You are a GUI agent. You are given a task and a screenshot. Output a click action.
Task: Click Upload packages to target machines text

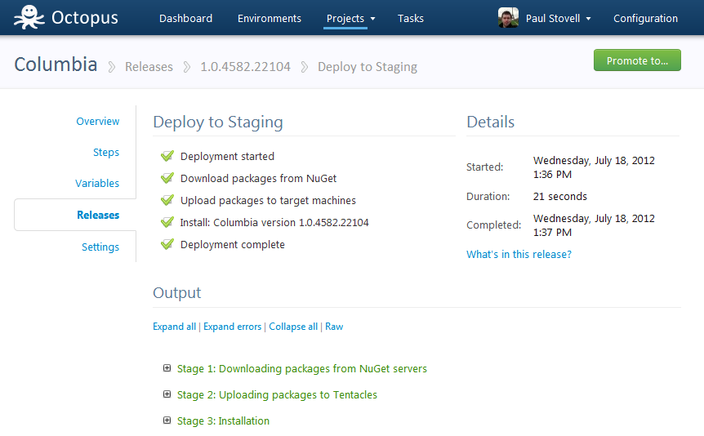click(268, 200)
